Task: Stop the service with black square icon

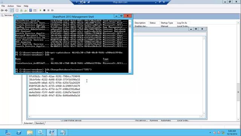Action: point(44,10)
